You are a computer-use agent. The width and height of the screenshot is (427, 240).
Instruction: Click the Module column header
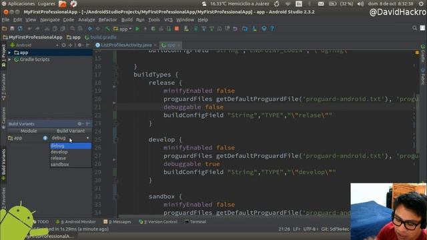click(29, 131)
